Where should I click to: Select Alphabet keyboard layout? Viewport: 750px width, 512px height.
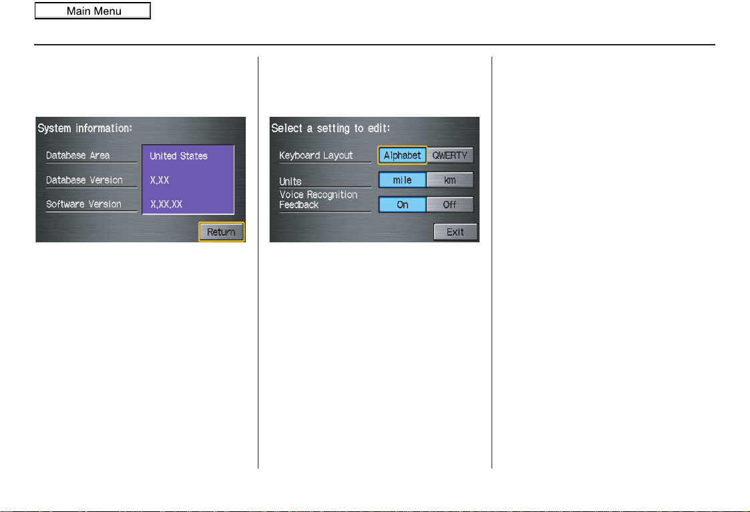[402, 156]
